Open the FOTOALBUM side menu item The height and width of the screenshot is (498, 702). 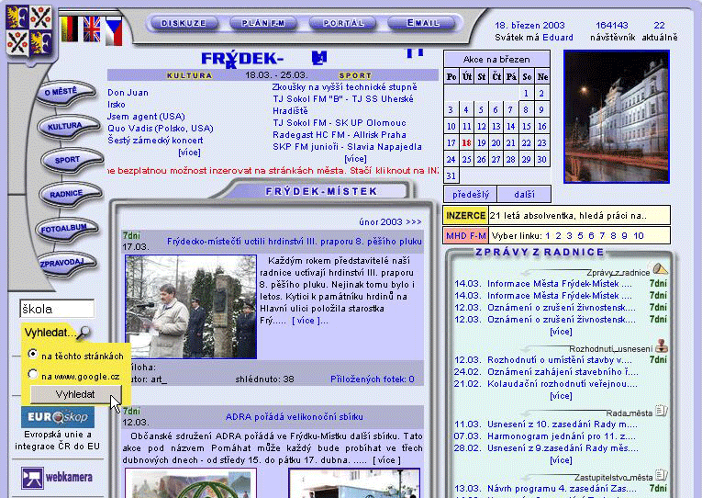[x=65, y=228]
